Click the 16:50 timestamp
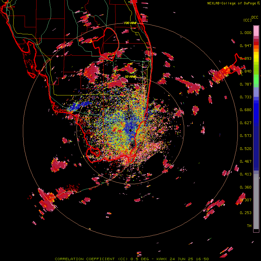Image resolution: width=261 pixels, height=261 pixels. (202, 259)
